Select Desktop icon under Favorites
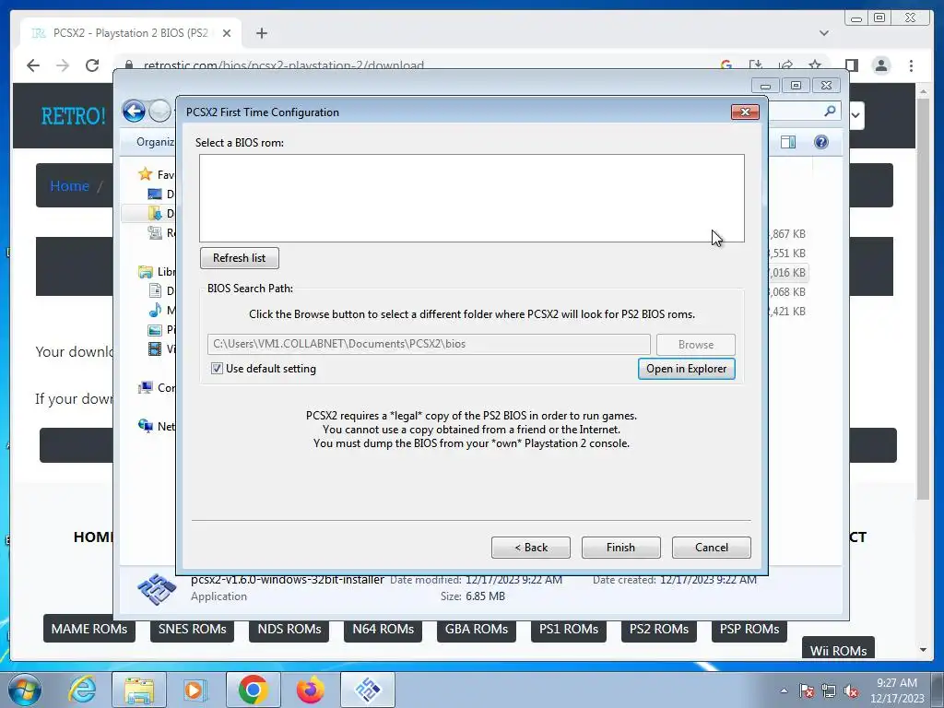The width and height of the screenshot is (944, 708). point(155,194)
